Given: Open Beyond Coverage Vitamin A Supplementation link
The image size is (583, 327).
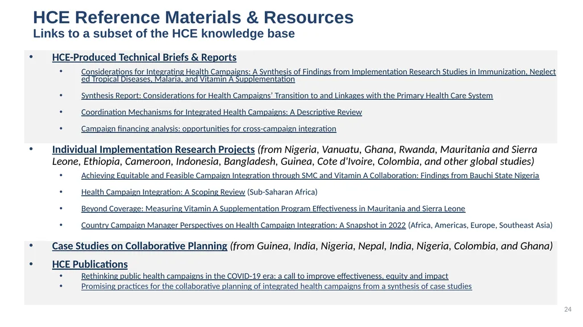Looking at the screenshot, I should (273, 209).
